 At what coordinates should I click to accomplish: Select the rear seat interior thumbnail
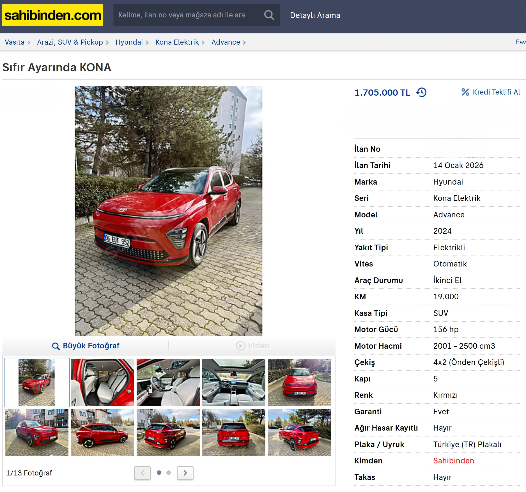pos(102,382)
